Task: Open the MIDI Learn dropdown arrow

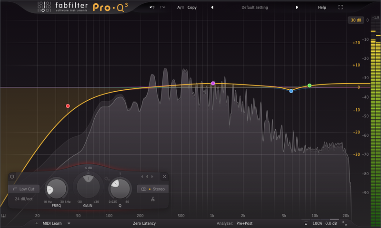Action: 69,223
